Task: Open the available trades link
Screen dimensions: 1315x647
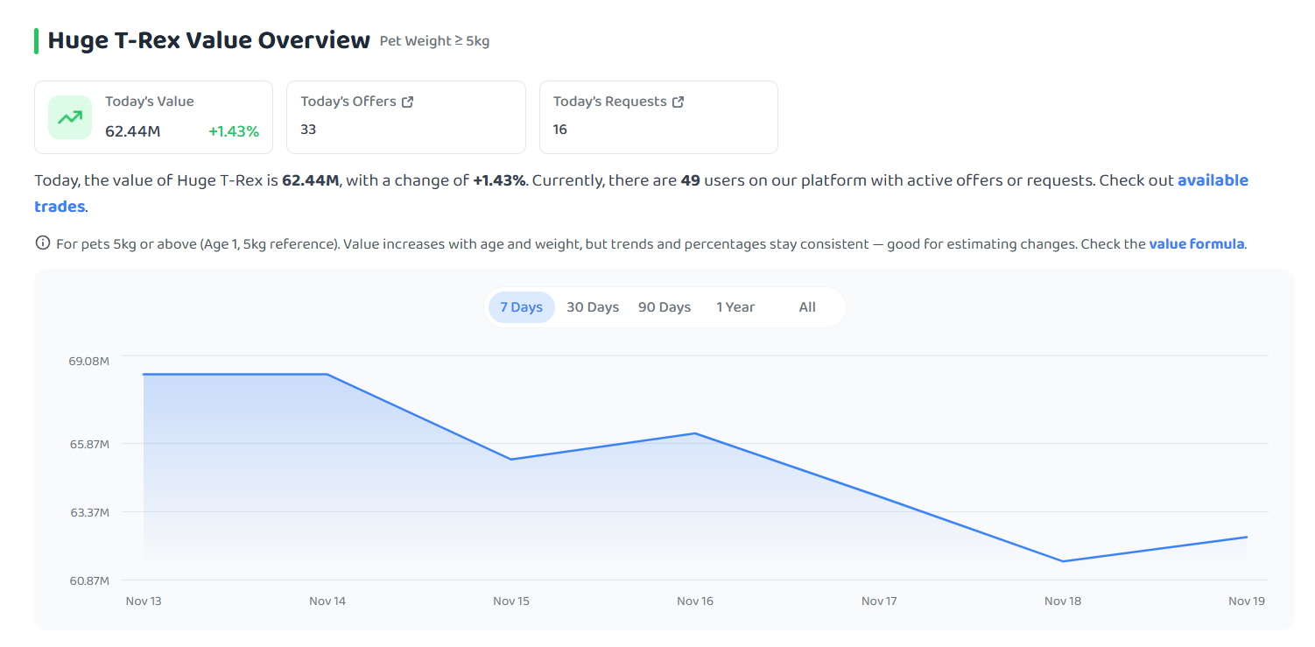Action: pos(642,193)
